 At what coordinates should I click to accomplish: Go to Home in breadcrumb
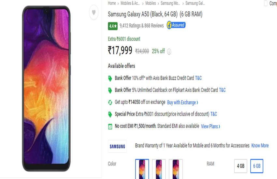(x=112, y=3)
